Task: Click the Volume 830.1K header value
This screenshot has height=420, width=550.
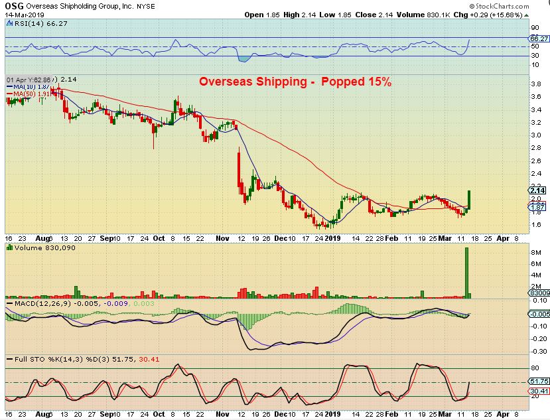Action: coord(423,15)
